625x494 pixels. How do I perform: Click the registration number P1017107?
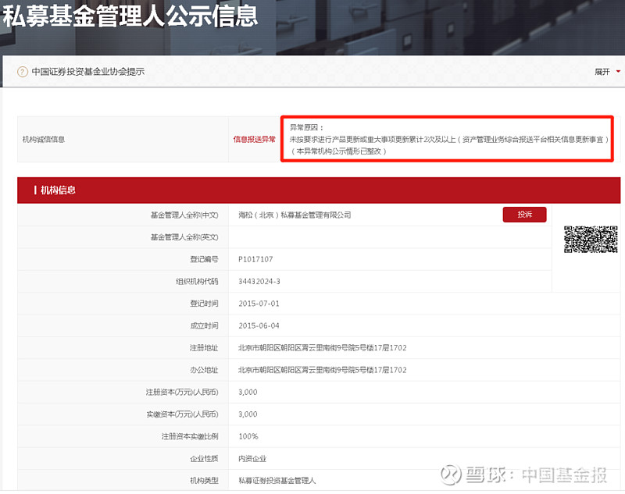click(x=255, y=259)
